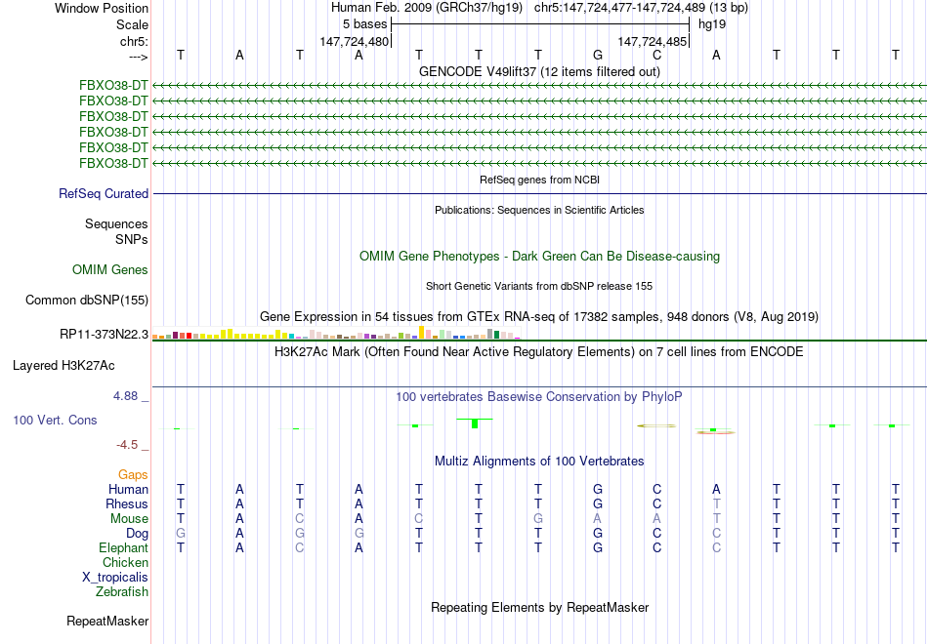928x644 pixels.
Task: Click the RefSeq Curated blue intron line
Action: [539, 193]
